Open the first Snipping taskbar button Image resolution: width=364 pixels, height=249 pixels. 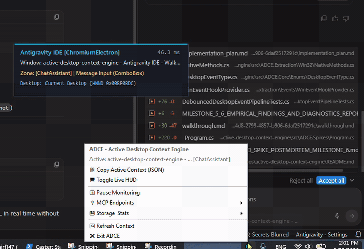83,246
